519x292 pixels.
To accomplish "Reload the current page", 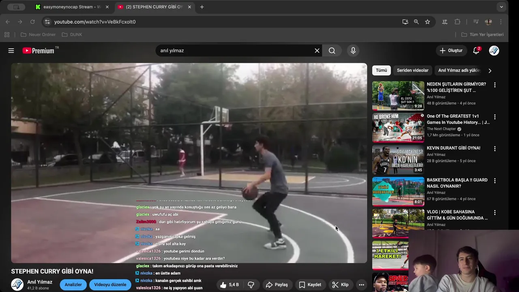I will 32,22.
